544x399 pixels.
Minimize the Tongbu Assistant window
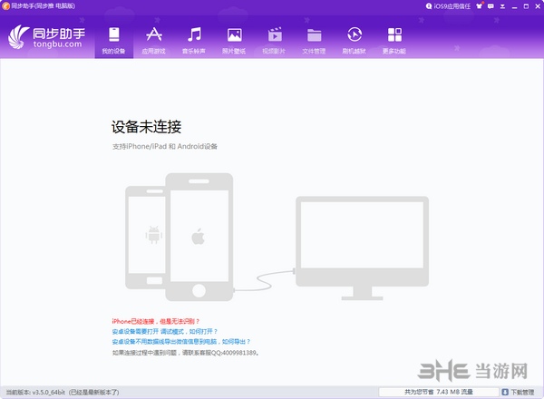coord(514,6)
